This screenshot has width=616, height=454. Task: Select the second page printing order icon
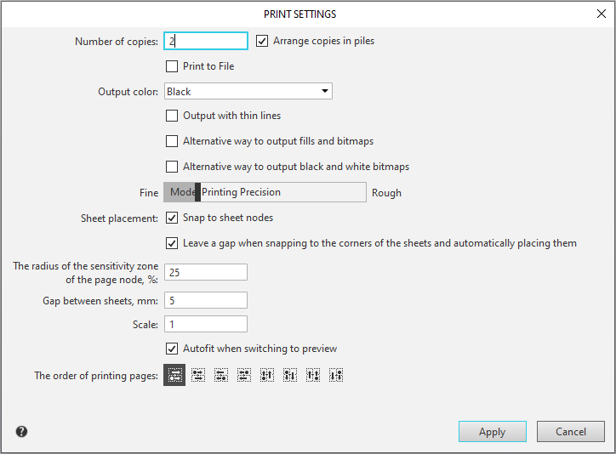198,375
